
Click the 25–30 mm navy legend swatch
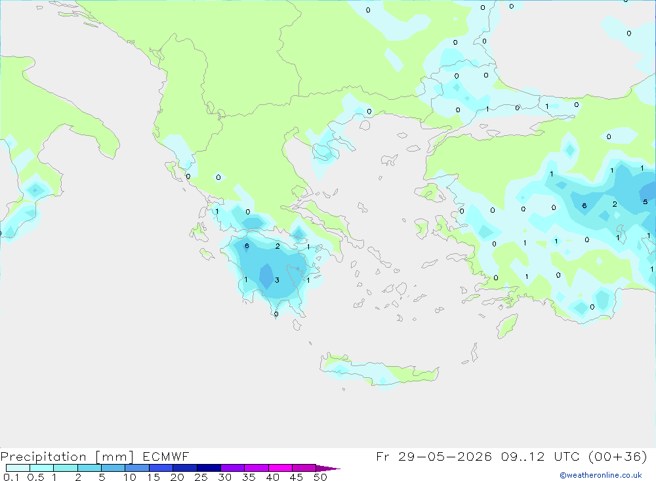[x=209, y=468]
